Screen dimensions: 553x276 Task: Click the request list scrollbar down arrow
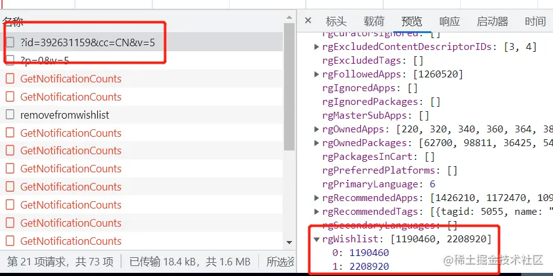[289, 242]
